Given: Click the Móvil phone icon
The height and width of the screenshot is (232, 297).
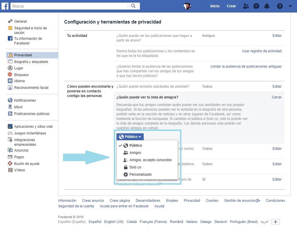Looking at the screenshot, I should point(10,107).
